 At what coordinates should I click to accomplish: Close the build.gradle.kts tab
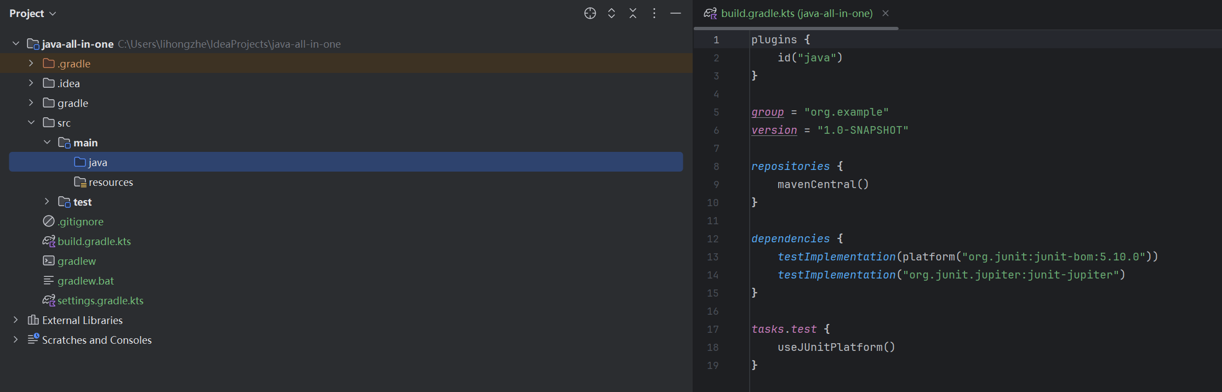tap(886, 14)
